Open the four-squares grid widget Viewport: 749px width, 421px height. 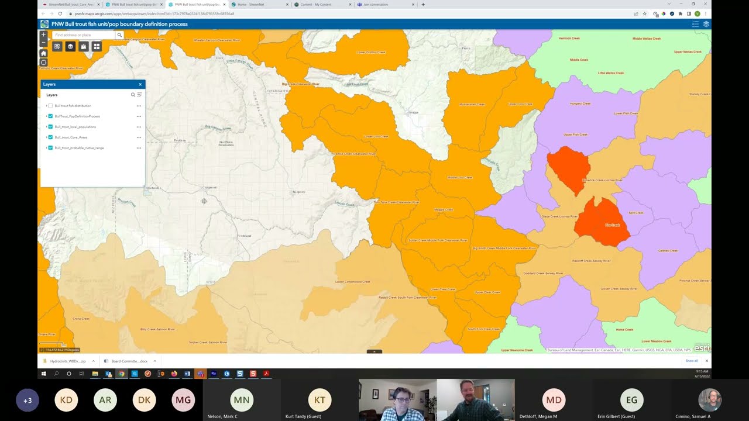pos(97,46)
